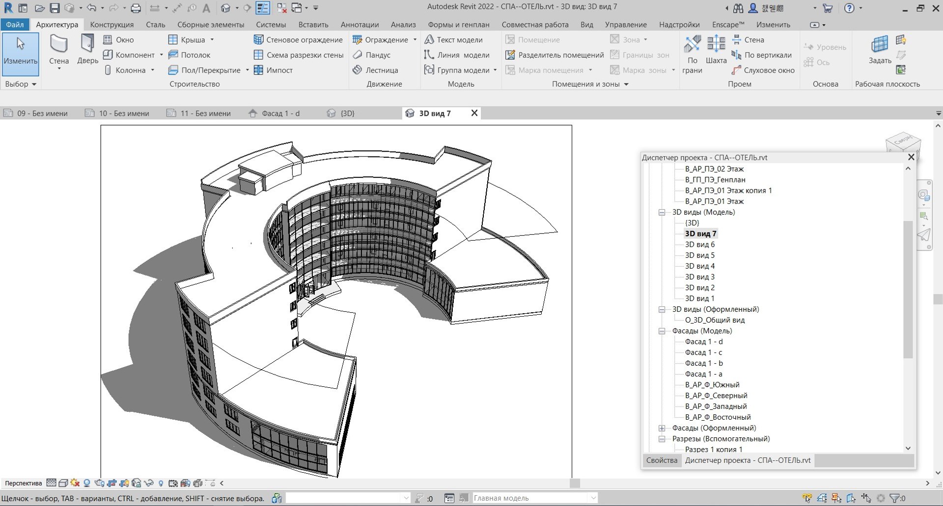Image resolution: width=943 pixels, height=506 pixels.
Task: Switch to the Фасад 1 - d view tab
Action: (x=280, y=113)
